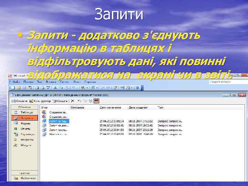This screenshot has width=248, height=186.
Task: Switch to Small Icons view
Action: [85, 101]
